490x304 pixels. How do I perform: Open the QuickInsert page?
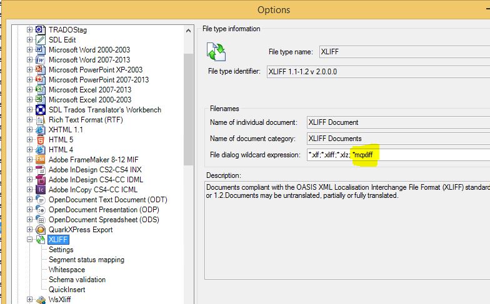pos(67,290)
